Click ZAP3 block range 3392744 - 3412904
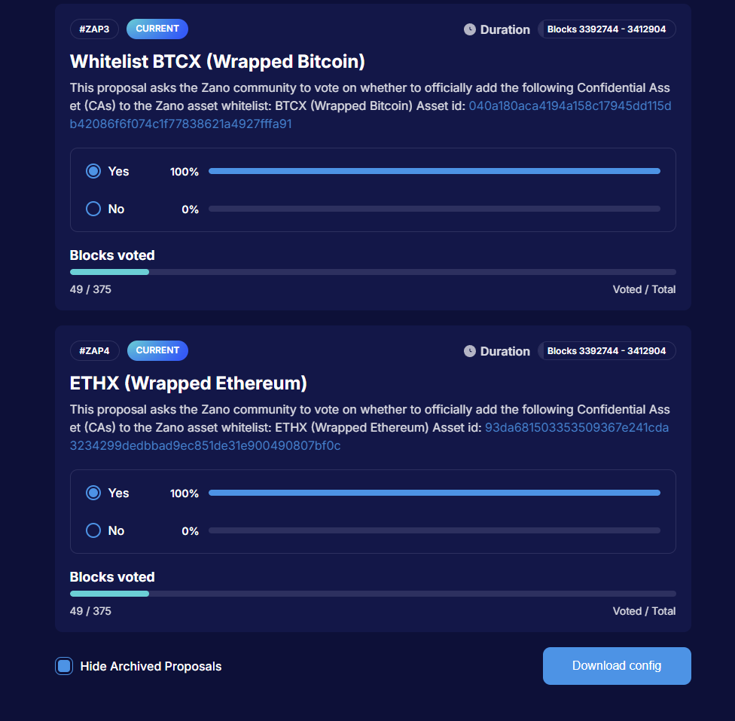This screenshot has height=721, width=735. click(x=606, y=29)
